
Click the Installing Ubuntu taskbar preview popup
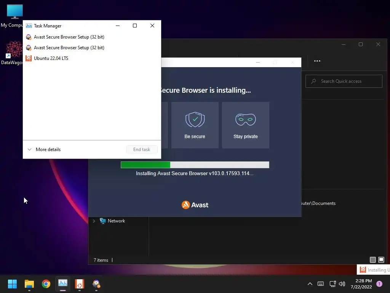point(374,270)
